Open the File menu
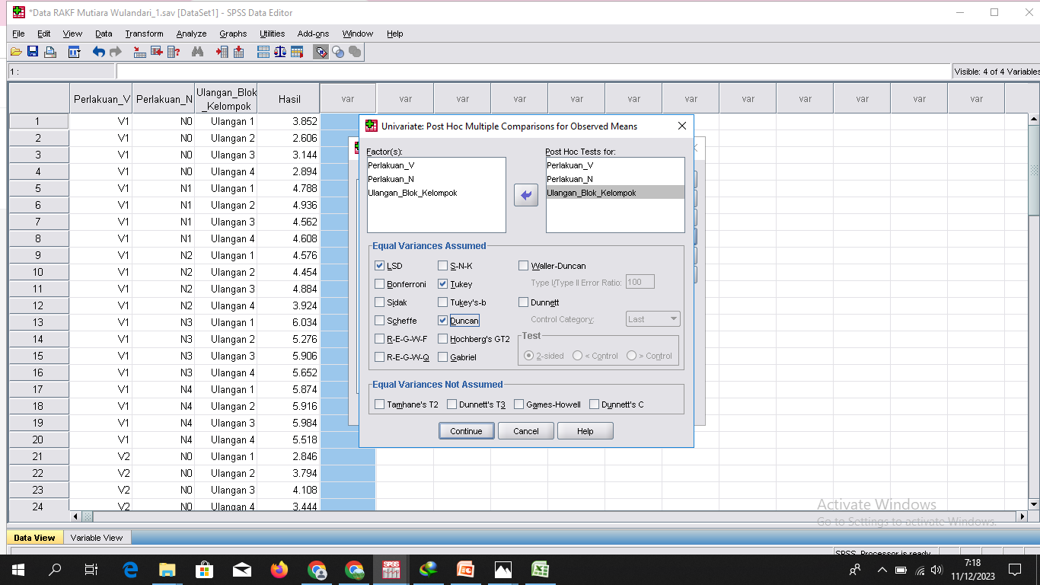The height and width of the screenshot is (585, 1040). 18,34
